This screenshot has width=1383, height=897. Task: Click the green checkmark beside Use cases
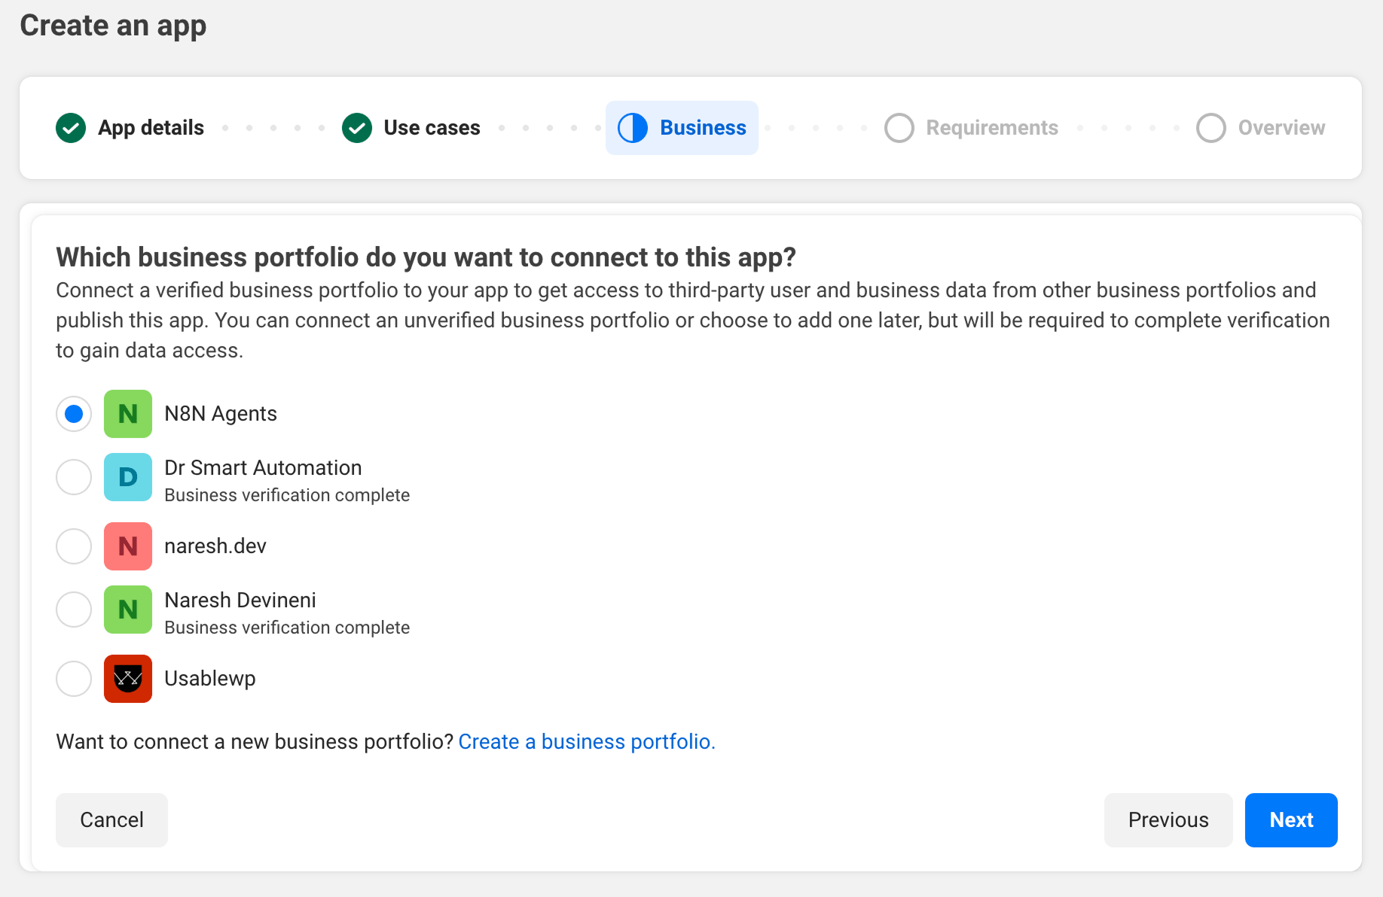[357, 128]
